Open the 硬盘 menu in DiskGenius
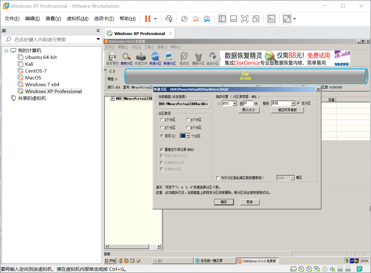371x273 pixels. tap(123, 47)
